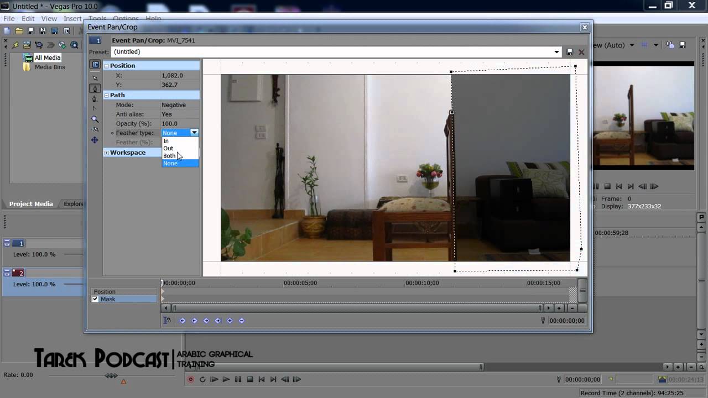The image size is (708, 398).
Task: Click the lightning Remove Unused Media icon
Action: (15, 45)
